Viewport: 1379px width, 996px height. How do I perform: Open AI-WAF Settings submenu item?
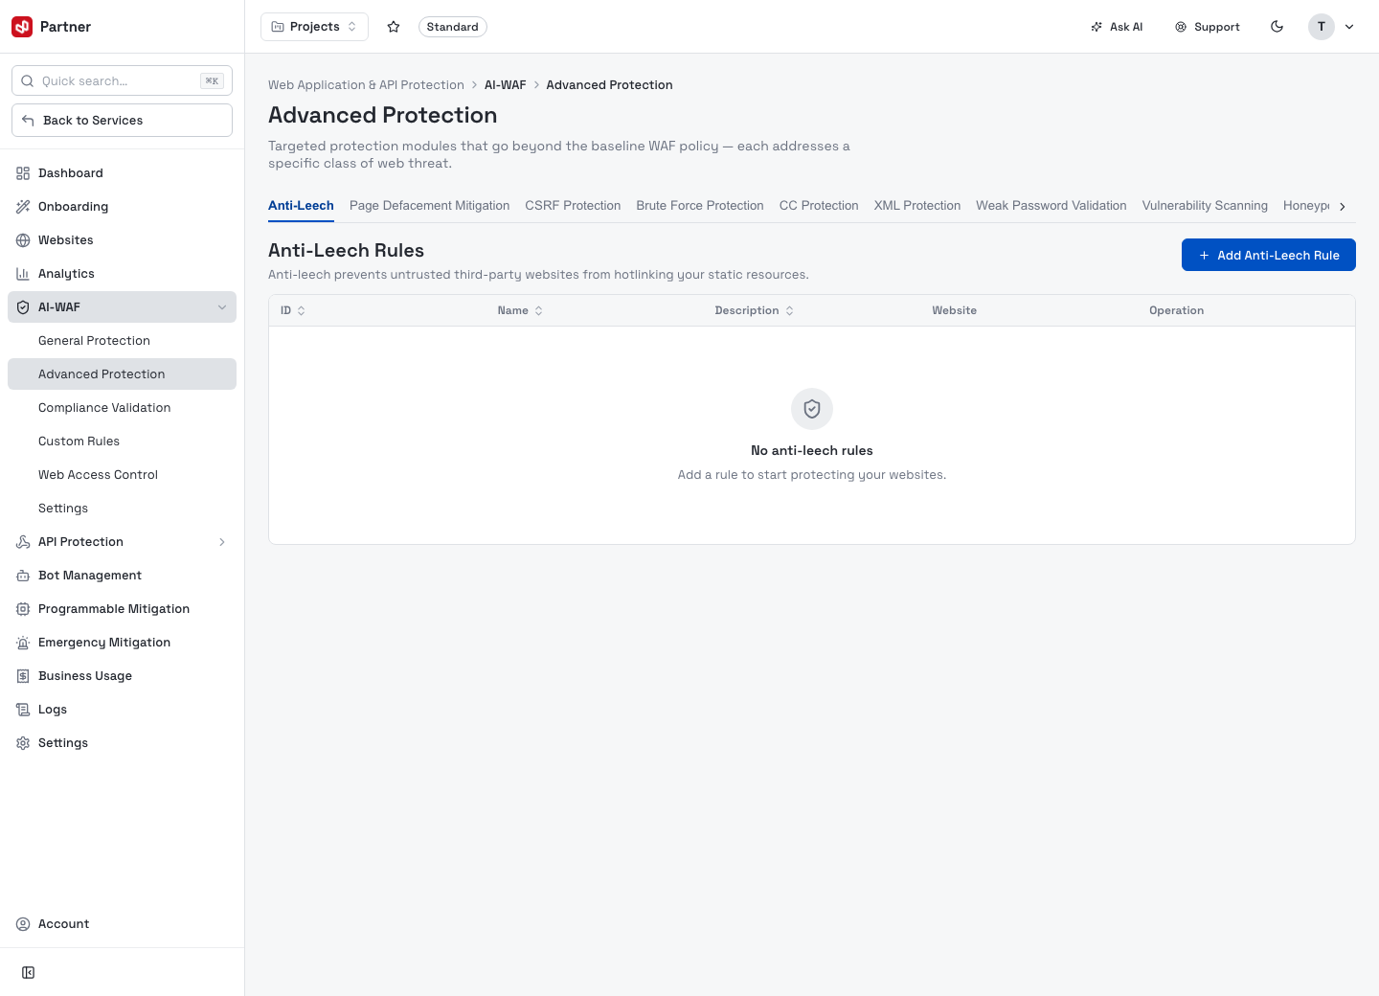point(122,509)
